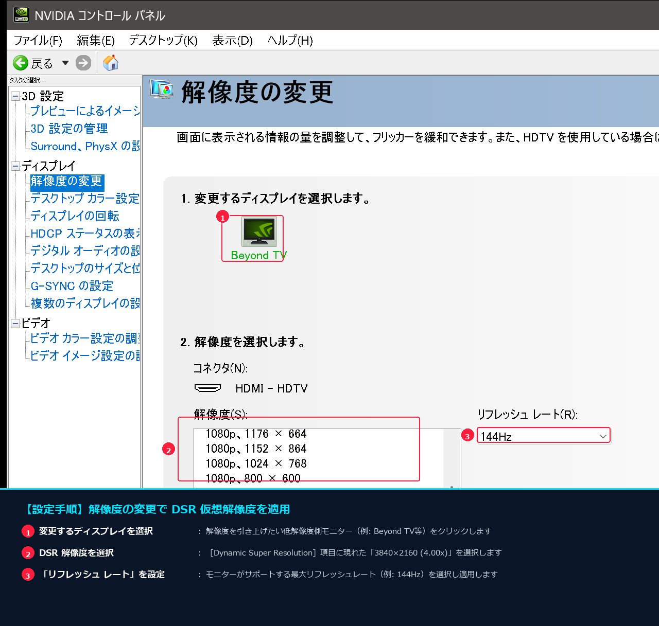
Task: Select resolution 1080p、1024 × 768
Action: click(256, 463)
